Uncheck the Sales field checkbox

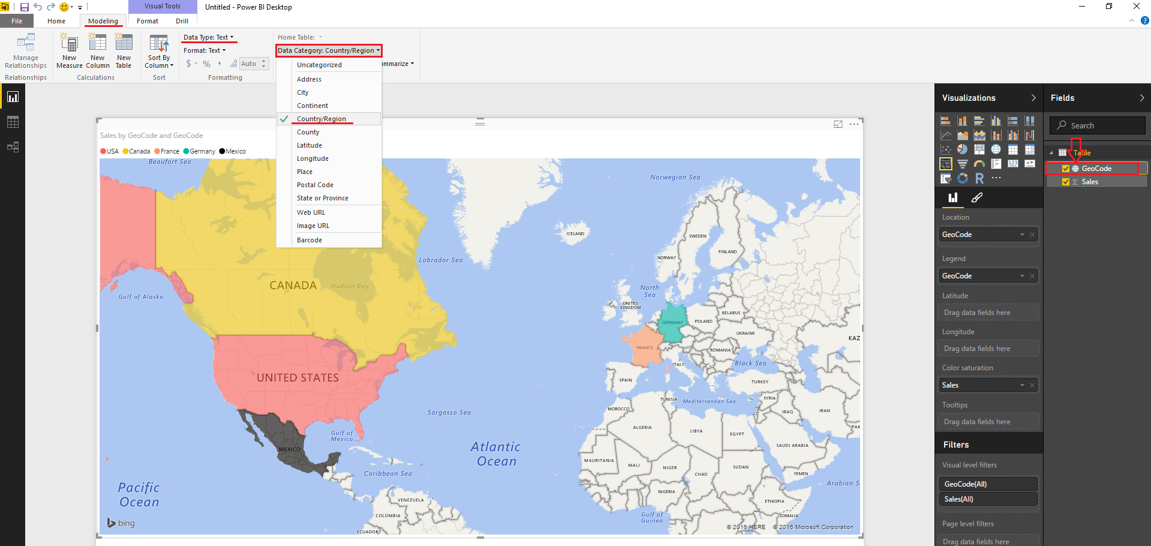tap(1066, 182)
